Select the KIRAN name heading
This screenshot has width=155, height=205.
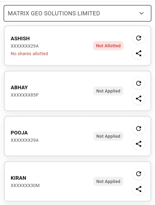tap(18, 178)
